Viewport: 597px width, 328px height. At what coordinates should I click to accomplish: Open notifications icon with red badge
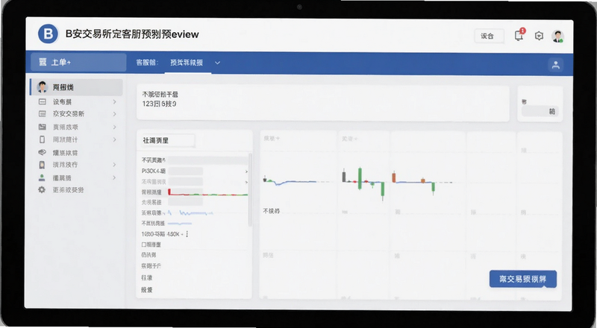(x=519, y=35)
